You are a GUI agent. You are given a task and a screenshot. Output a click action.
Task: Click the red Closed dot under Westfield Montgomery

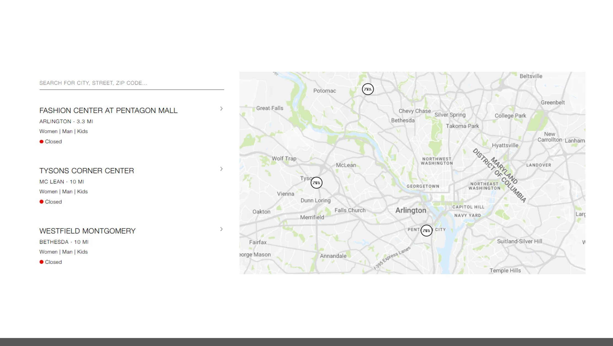[x=41, y=262]
